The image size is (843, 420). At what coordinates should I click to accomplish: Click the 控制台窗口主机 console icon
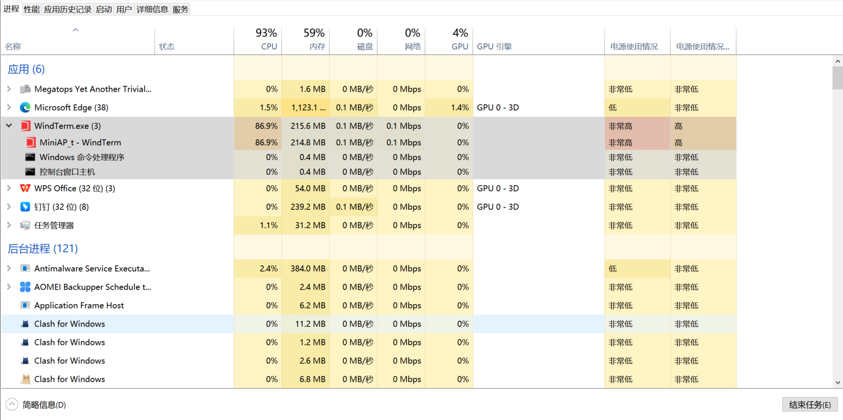coord(30,172)
